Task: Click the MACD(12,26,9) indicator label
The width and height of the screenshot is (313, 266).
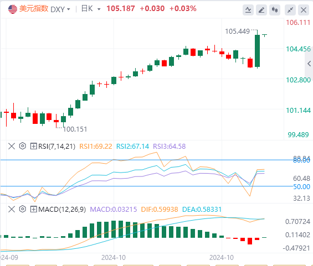Action: (62, 209)
